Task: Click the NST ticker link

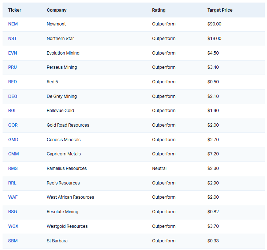Action: 13,39
